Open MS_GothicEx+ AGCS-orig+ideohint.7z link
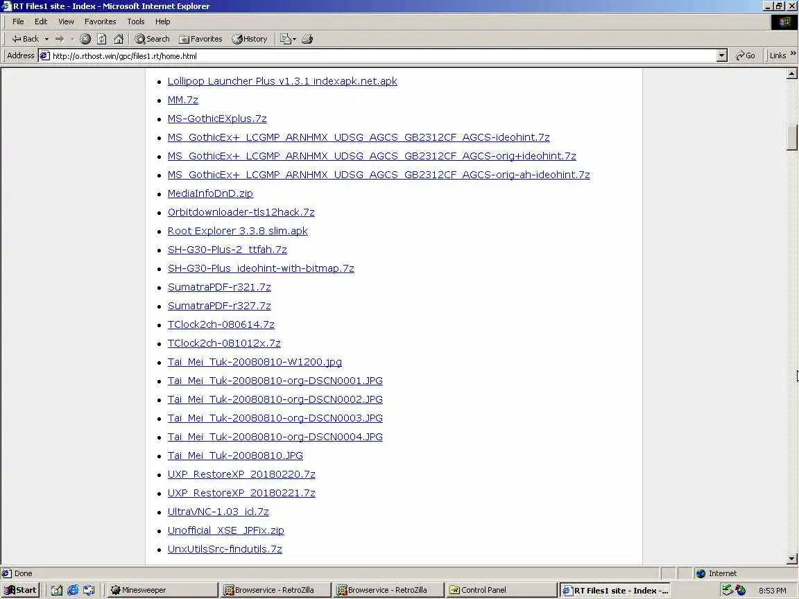 coord(372,156)
